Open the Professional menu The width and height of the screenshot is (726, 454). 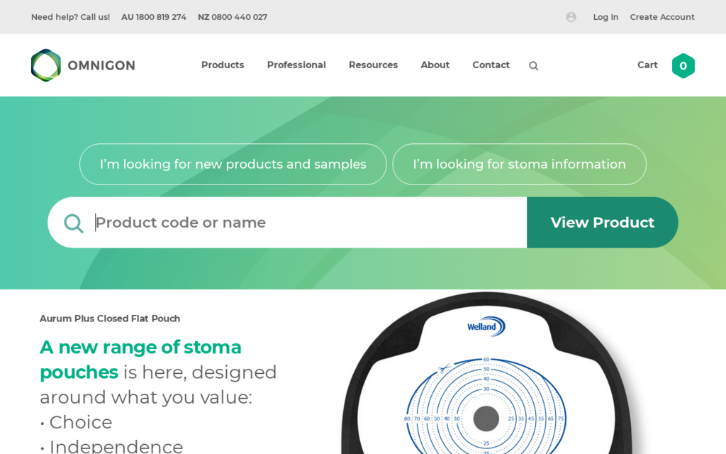coord(296,65)
